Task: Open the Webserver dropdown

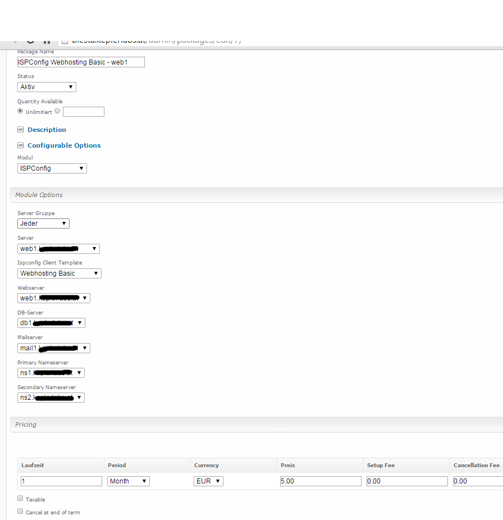Action: tap(54, 298)
